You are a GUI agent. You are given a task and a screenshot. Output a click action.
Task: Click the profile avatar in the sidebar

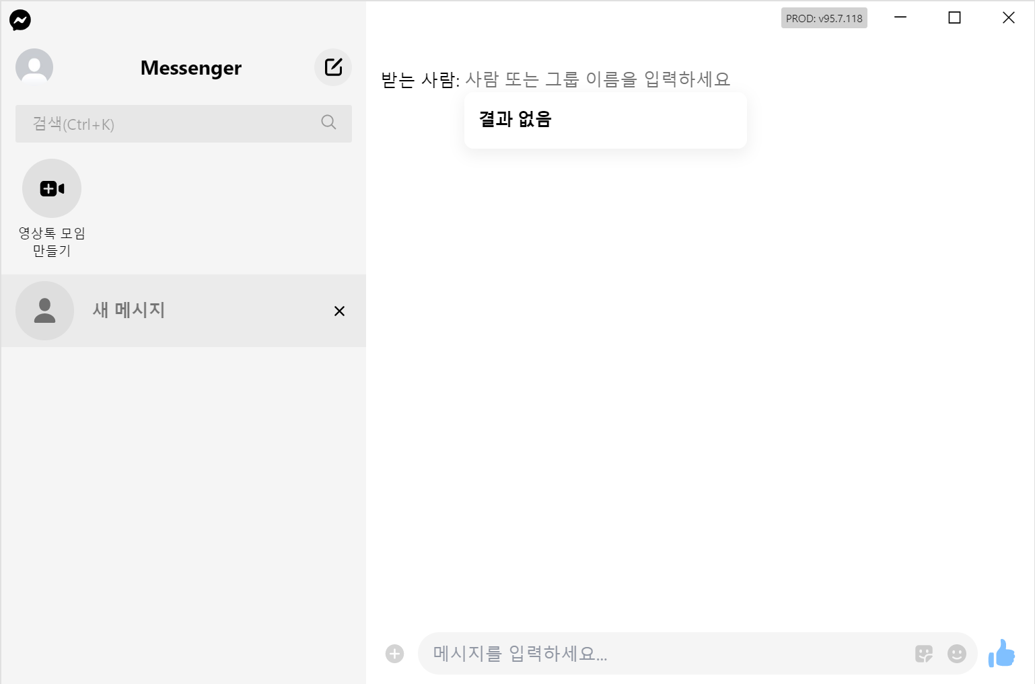(34, 67)
